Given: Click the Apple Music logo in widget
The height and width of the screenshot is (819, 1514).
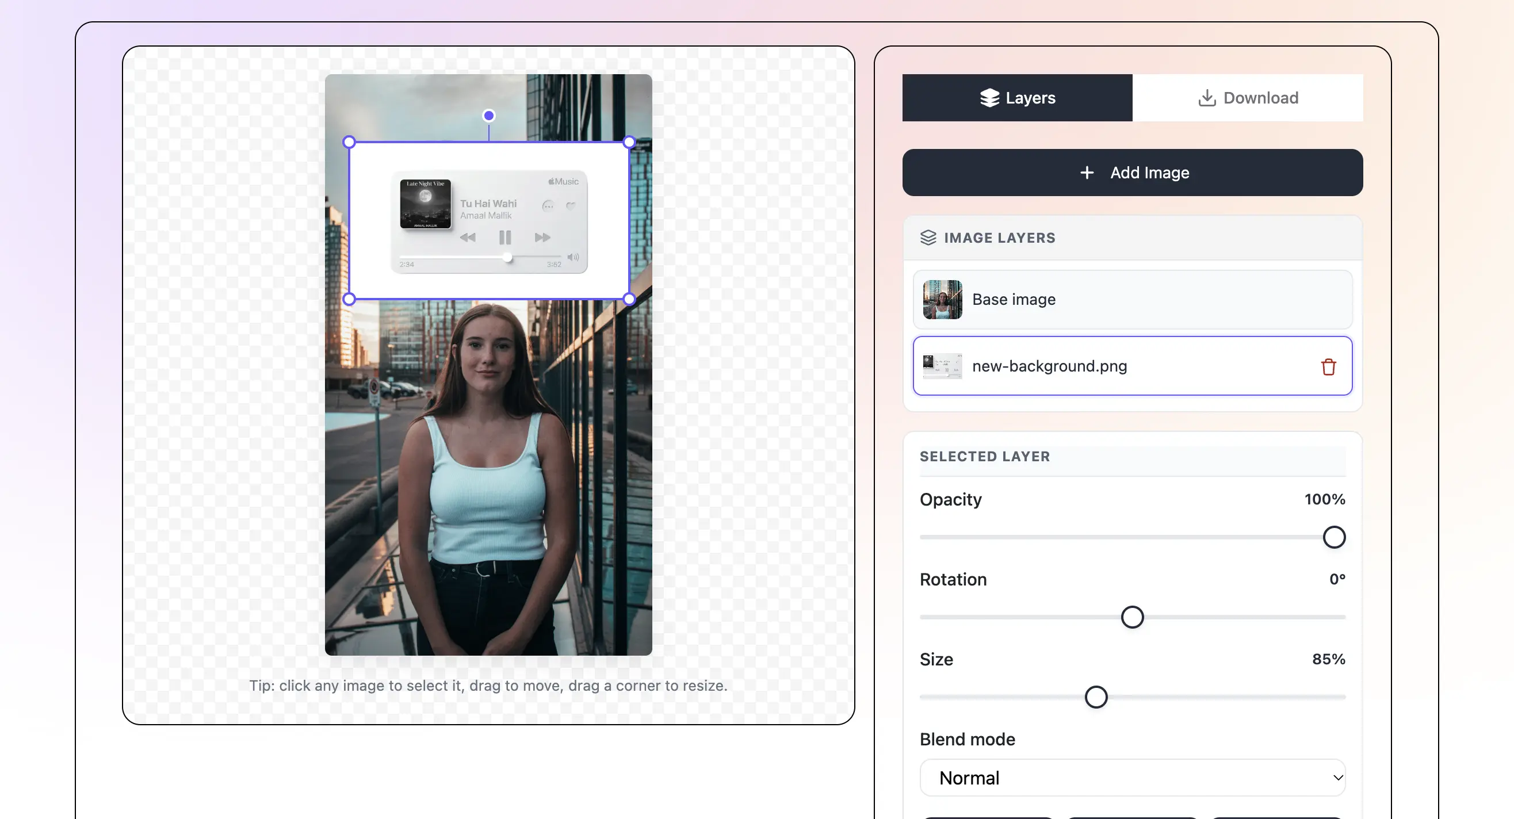Looking at the screenshot, I should click(563, 182).
